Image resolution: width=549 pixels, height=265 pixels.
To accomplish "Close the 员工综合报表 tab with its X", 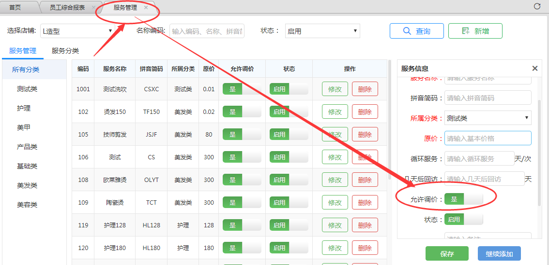I will point(93,7).
